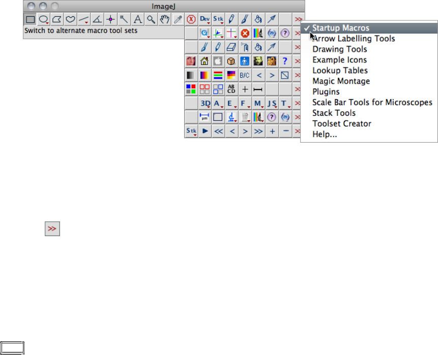The image size is (438, 355).
Task: Open Help... from the toolset menu
Action: point(369,134)
